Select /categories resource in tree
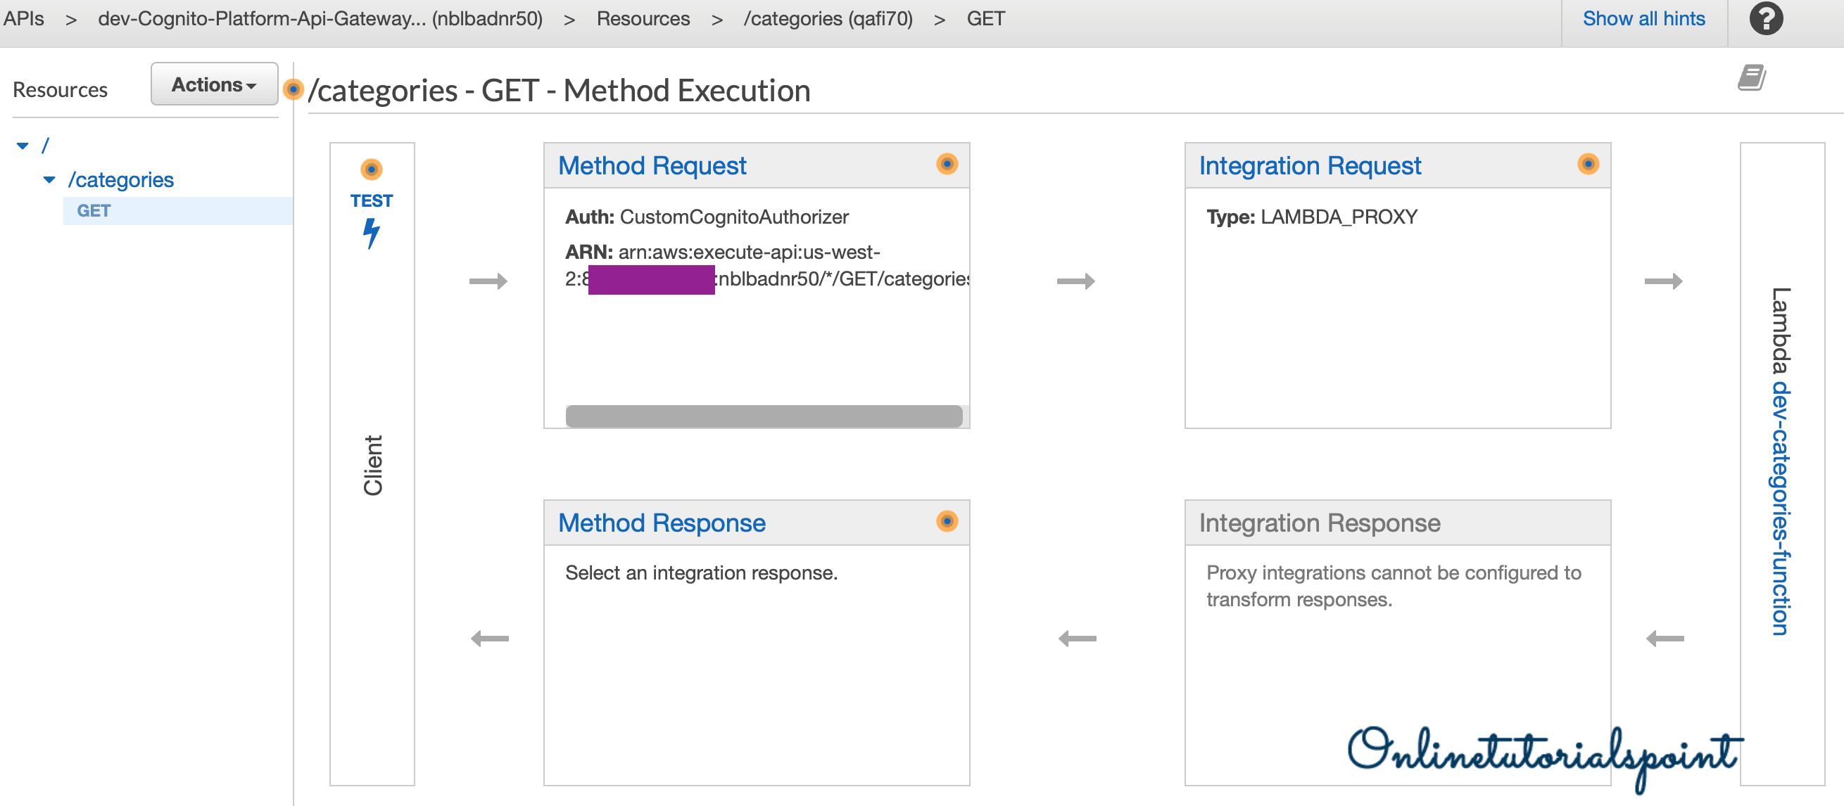Image resolution: width=1844 pixels, height=806 pixels. pos(120,179)
